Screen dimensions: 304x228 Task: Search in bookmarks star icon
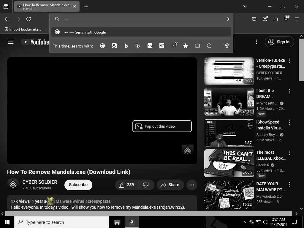coord(186,46)
